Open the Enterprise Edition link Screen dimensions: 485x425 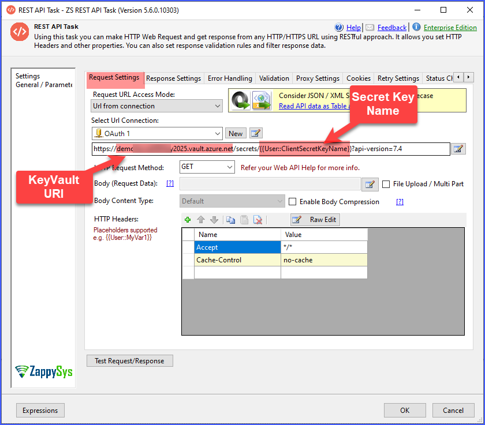pos(450,28)
